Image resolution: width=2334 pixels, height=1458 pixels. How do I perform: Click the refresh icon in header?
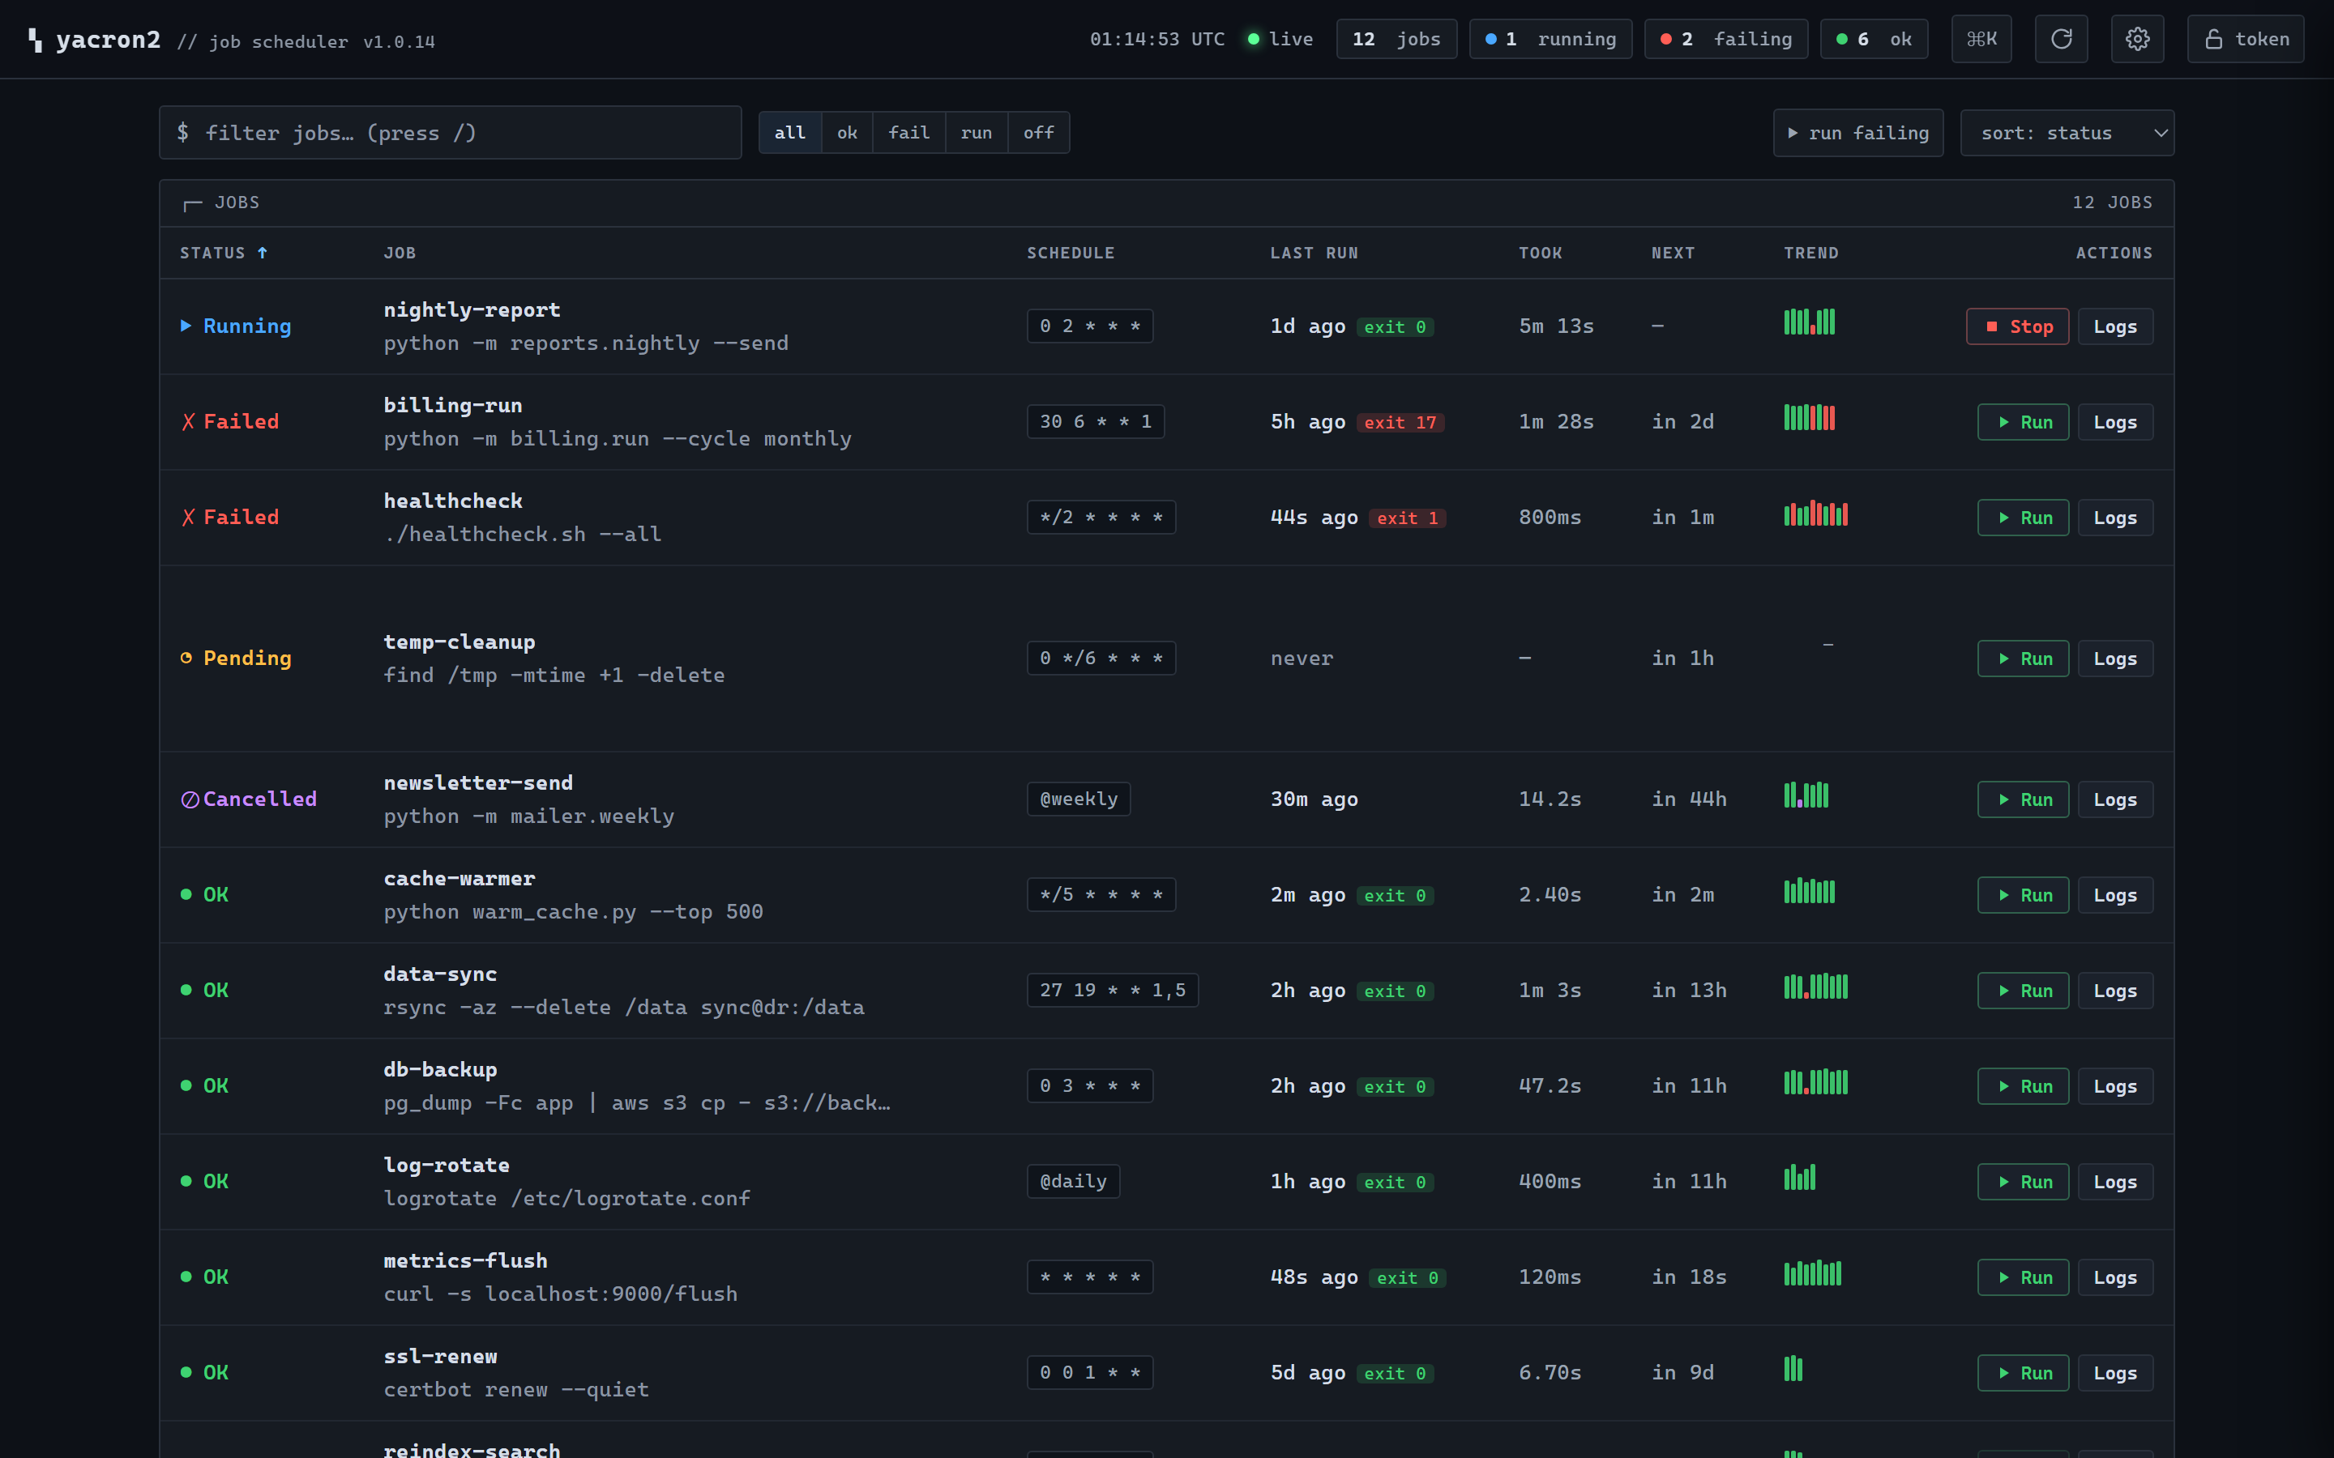pos(2061,40)
